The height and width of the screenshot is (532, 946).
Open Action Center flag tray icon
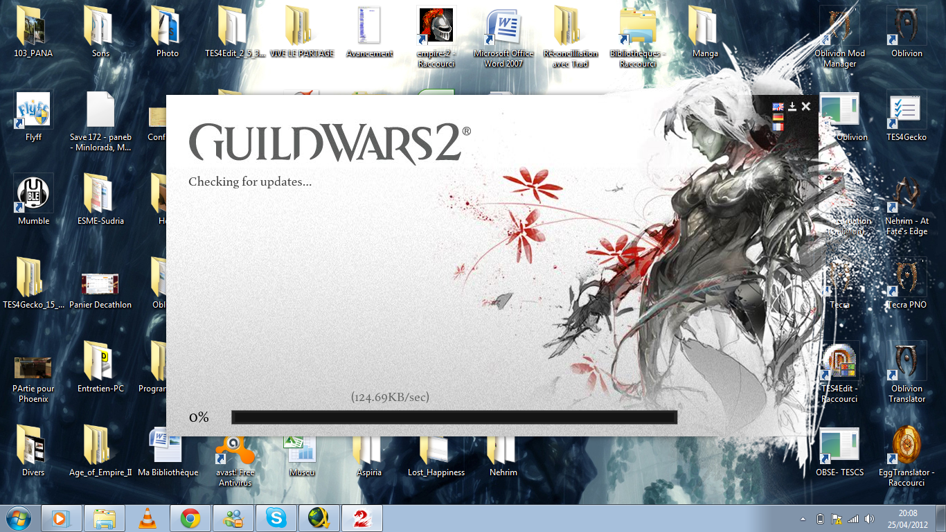[837, 518]
